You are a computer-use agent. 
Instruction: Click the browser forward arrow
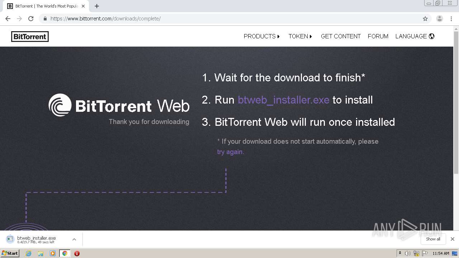click(x=19, y=19)
